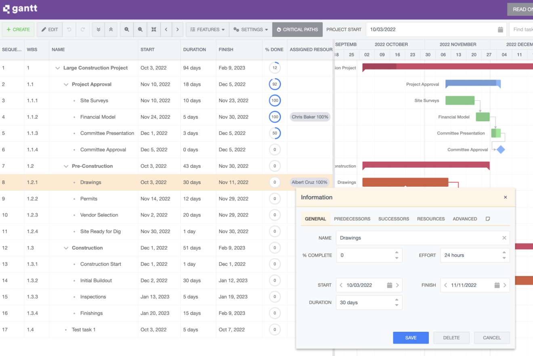Click the zoom out magnifier icon

140,29
